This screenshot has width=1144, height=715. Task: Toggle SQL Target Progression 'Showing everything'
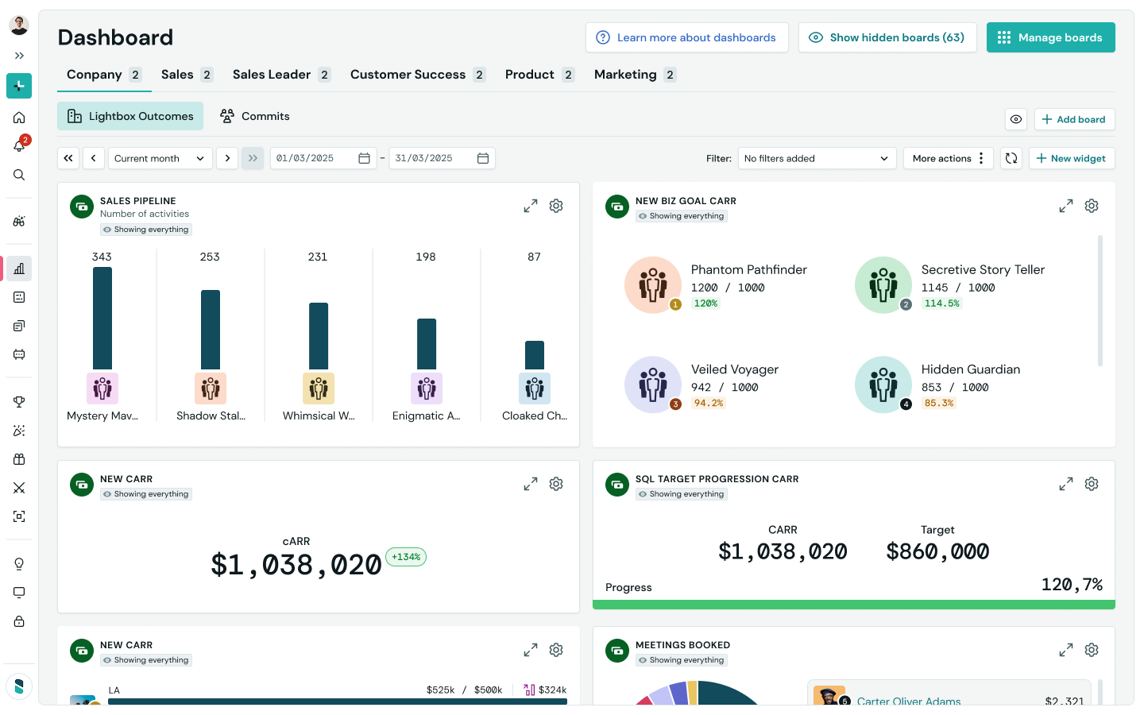(682, 494)
